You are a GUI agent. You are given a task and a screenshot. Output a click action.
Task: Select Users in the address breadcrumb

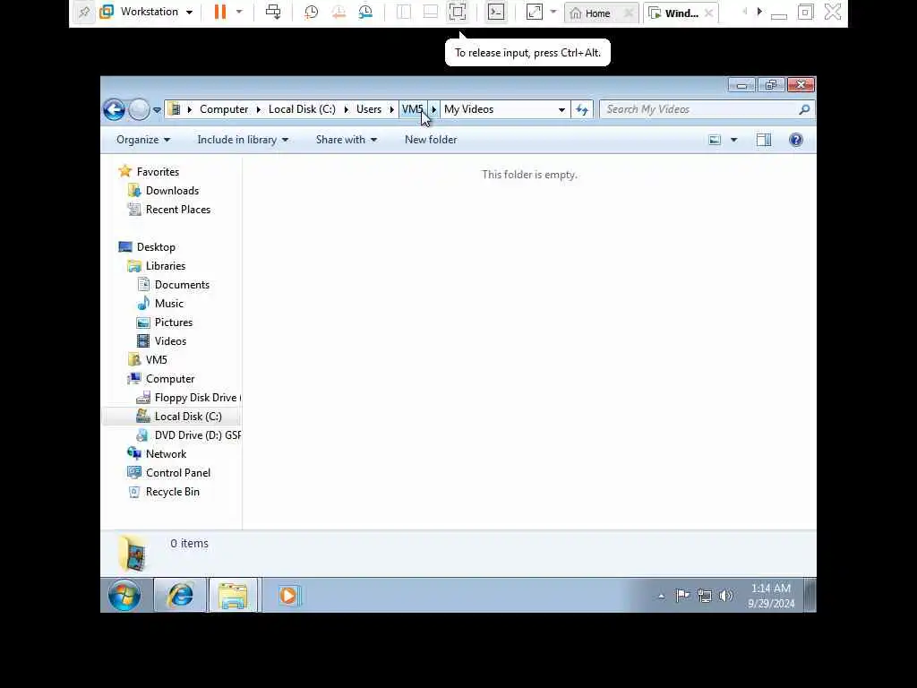(x=368, y=109)
